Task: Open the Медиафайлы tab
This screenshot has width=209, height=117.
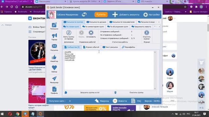Action: tap(128, 47)
